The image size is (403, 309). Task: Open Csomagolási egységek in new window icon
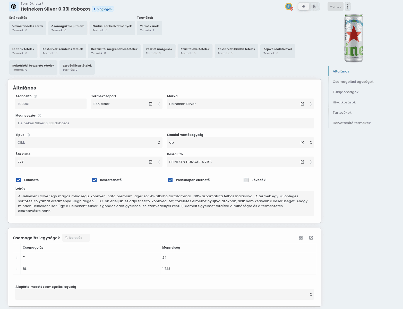coord(311,238)
